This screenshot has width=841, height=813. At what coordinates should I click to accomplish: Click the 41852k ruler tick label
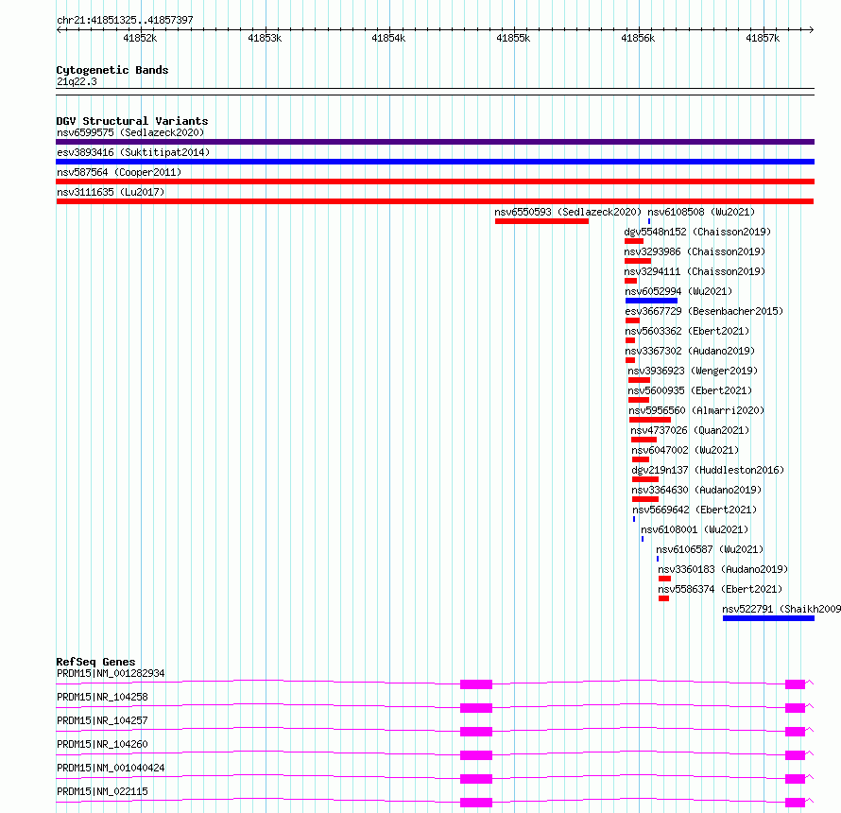tap(140, 38)
